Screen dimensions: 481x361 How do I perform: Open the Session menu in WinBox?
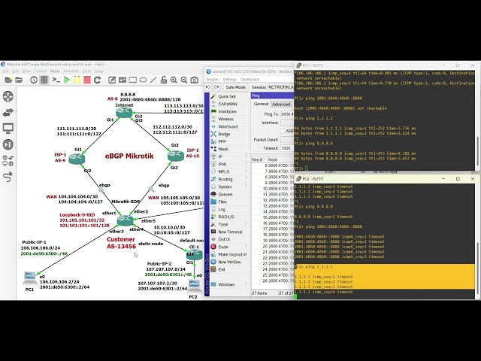[x=212, y=80]
